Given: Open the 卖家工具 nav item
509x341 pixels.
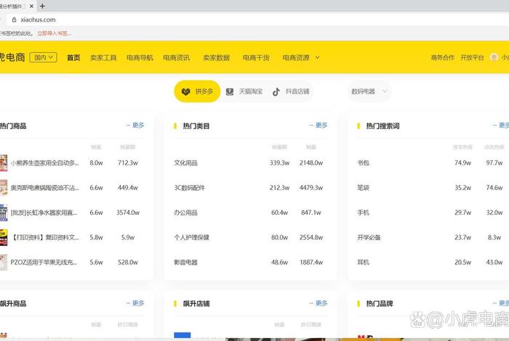Looking at the screenshot, I should coord(103,57).
